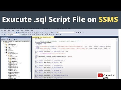Click the CREATE DATABASE line in editor
121x90 pixels.
(43, 42)
